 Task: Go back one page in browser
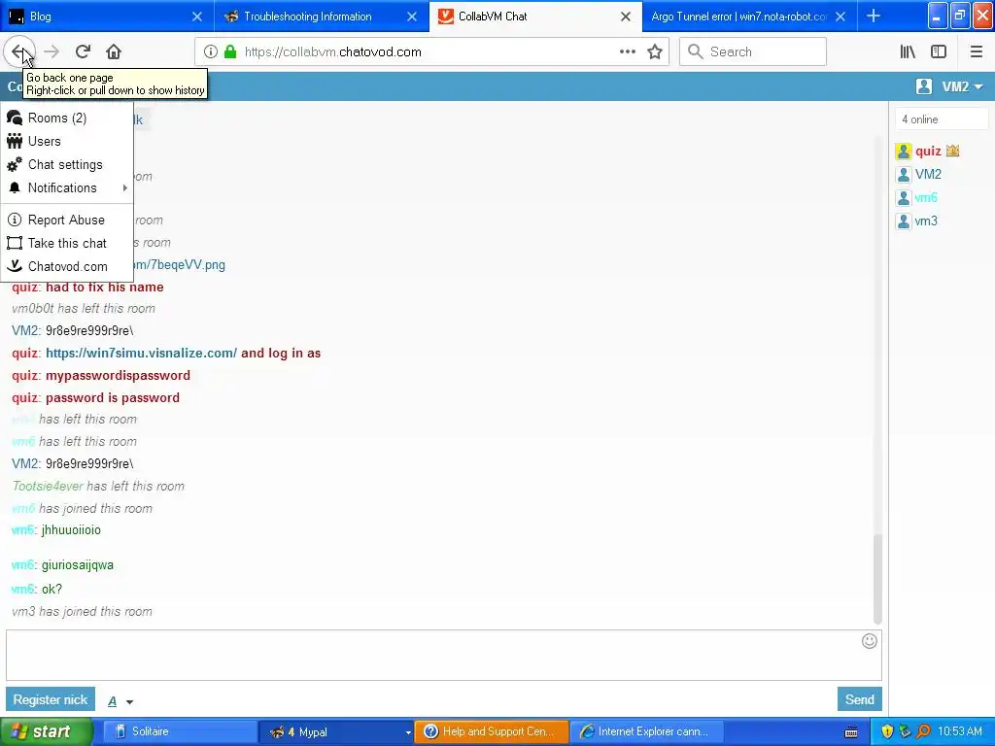coord(18,51)
